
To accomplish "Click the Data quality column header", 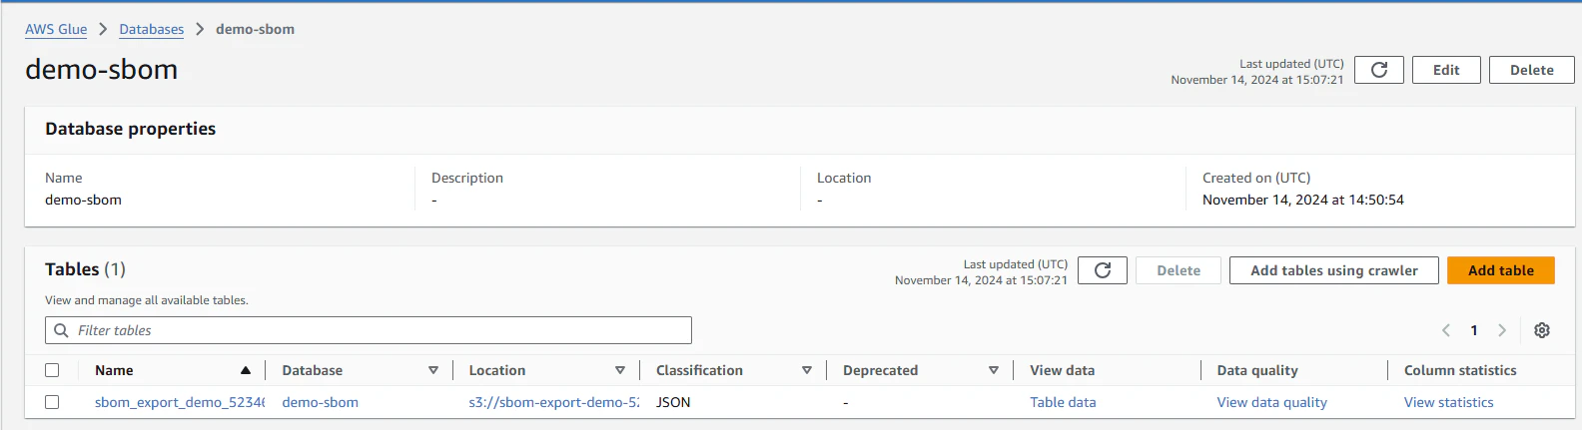I will click(x=1257, y=370).
